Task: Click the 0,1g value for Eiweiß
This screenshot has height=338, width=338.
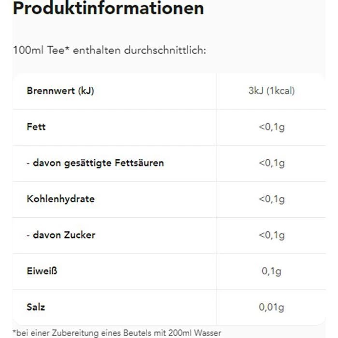Action: tap(273, 271)
